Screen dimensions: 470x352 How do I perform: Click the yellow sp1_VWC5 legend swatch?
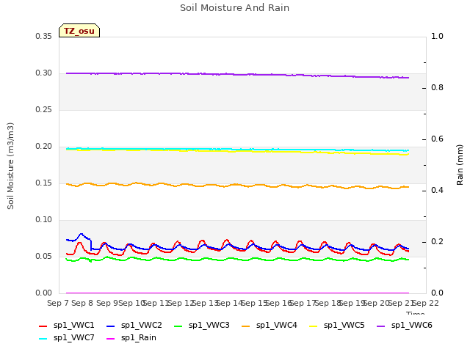[x=314, y=326]
